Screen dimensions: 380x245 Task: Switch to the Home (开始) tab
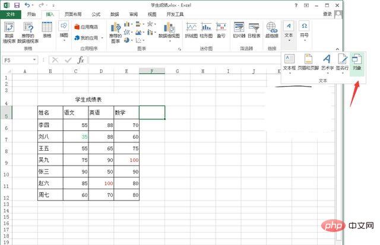click(31, 14)
